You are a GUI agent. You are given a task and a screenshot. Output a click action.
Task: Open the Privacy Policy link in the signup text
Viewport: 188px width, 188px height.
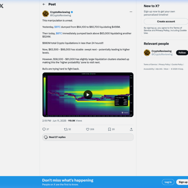click(162, 30)
